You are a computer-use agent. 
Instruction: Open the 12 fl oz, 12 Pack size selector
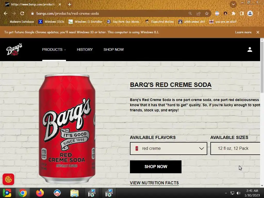[235, 148]
